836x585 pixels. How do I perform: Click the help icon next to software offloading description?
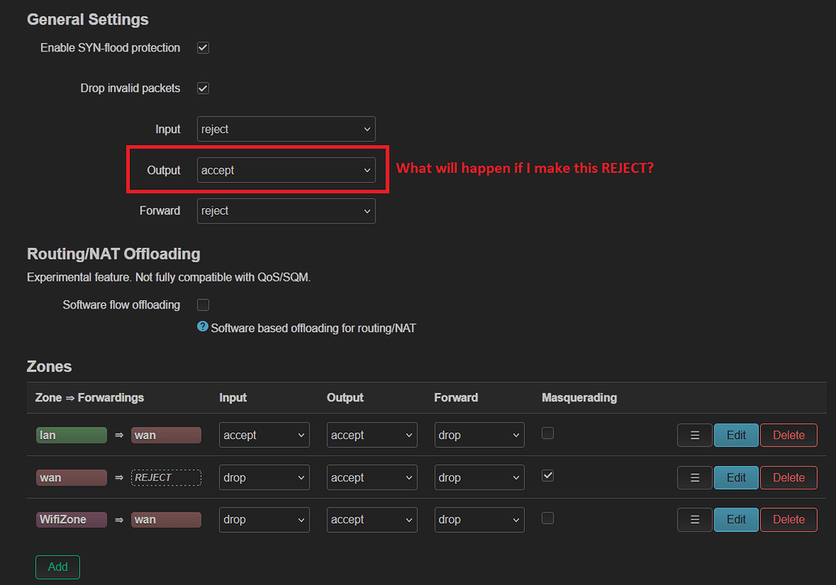pos(202,327)
